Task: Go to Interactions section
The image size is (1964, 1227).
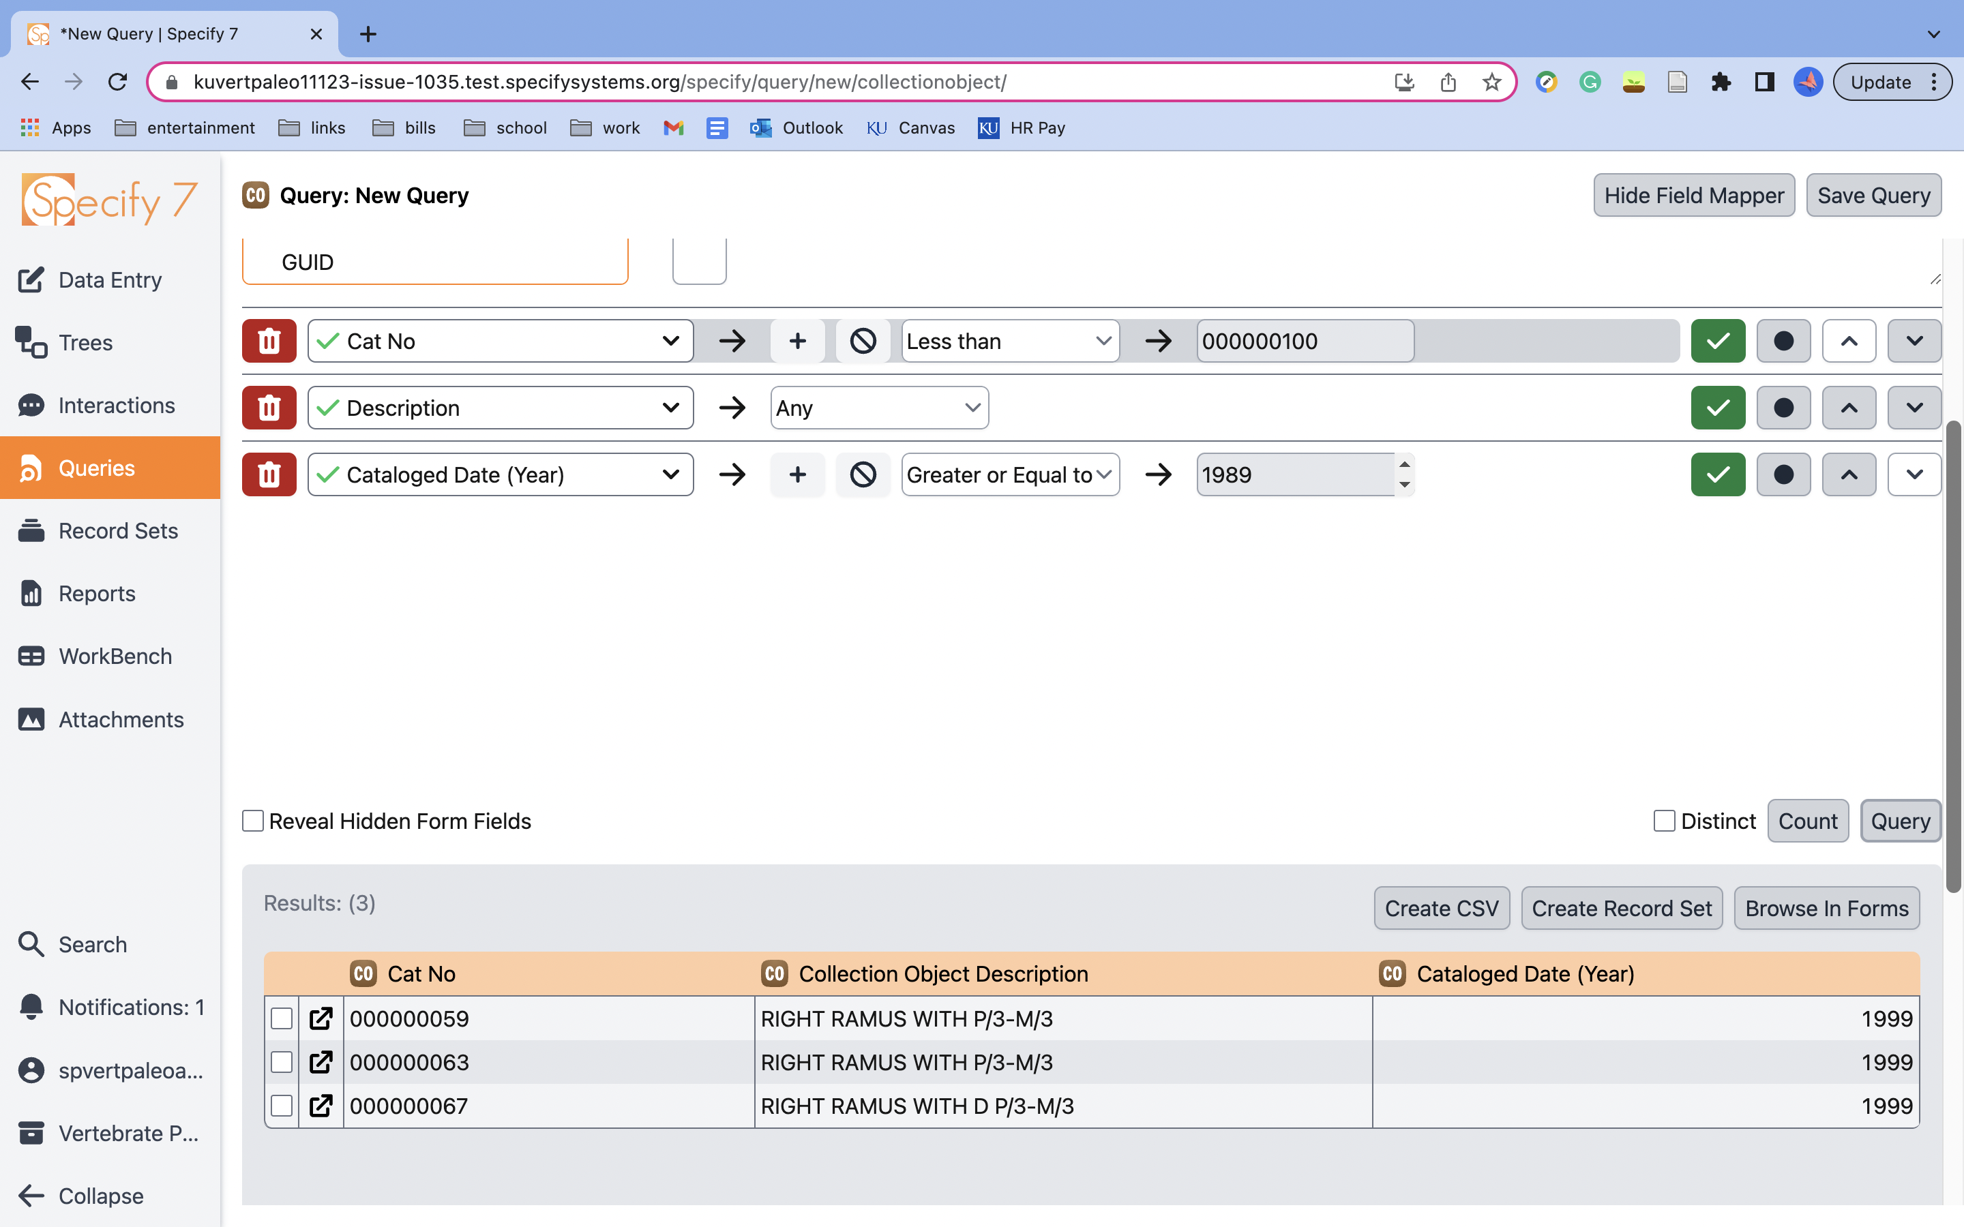Action: coord(110,405)
